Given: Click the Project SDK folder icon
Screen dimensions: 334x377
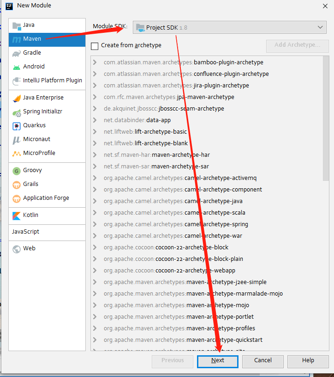Looking at the screenshot, I should coord(140,28).
